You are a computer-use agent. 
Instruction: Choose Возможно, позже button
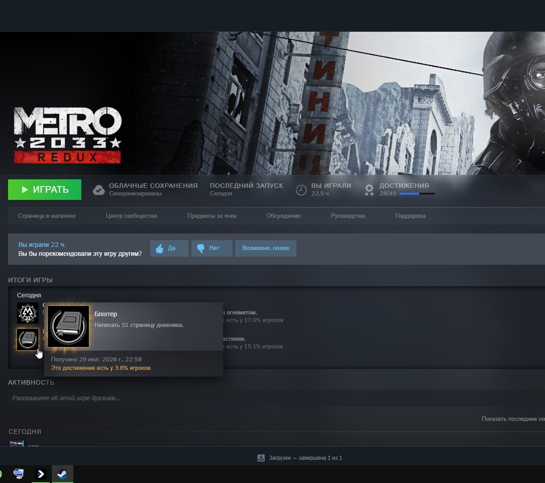[x=266, y=248]
